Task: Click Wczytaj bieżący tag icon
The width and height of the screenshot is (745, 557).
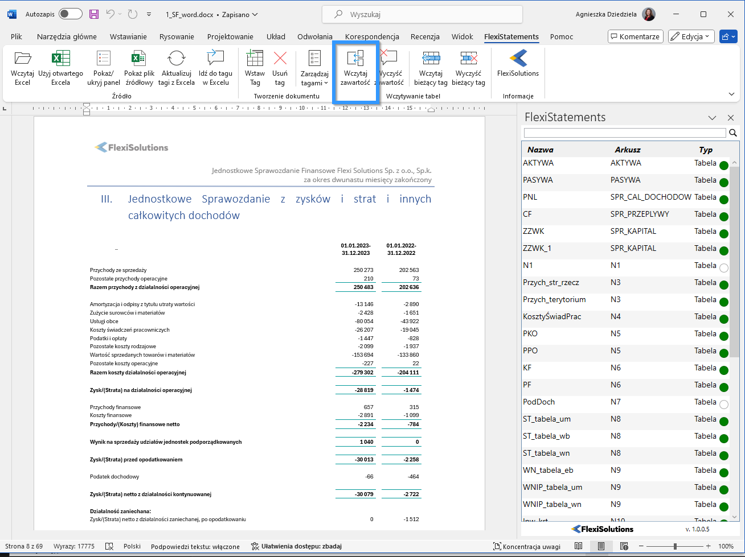Action: coord(431,59)
